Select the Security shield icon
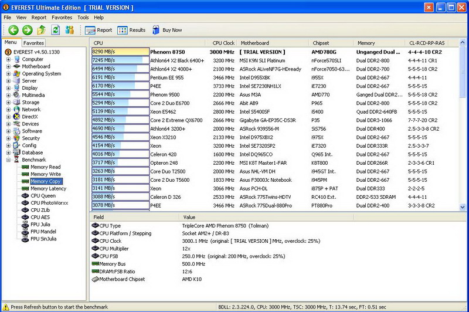This screenshot has width=469, height=312. coord(17,138)
